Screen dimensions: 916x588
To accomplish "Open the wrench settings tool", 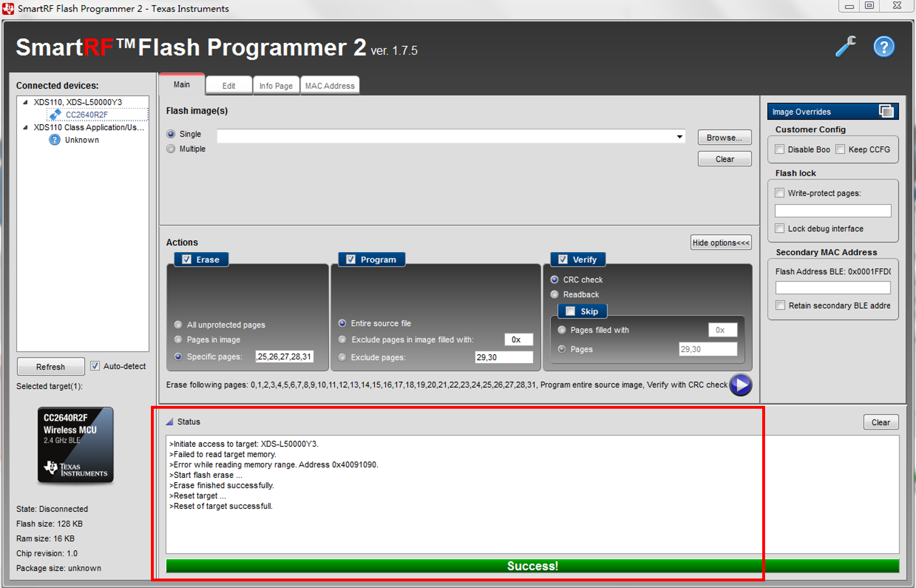I will (846, 47).
